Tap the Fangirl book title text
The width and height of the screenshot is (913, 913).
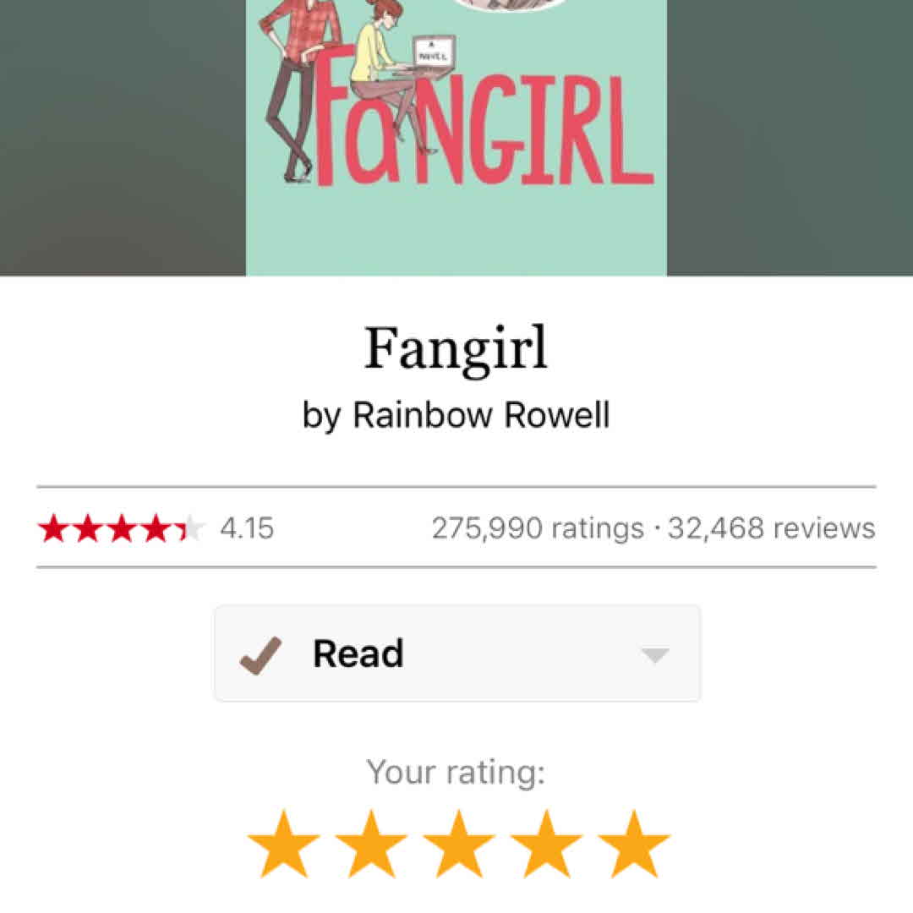coord(456,348)
